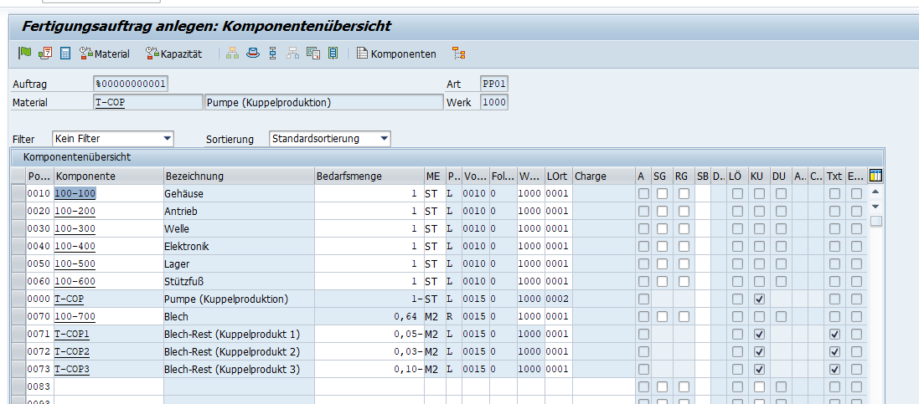Screen dimensions: 919x404
Task: Click the orange structure tree icon
Action: coord(458,54)
